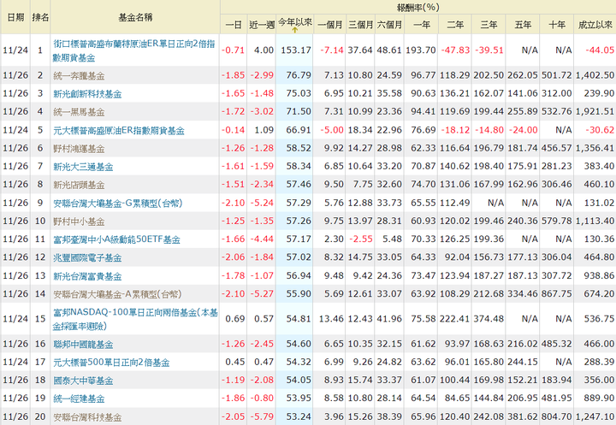Screen dimensions: 616x425
Task: Select the 153.17 year-to-date value
Action: coord(296,50)
